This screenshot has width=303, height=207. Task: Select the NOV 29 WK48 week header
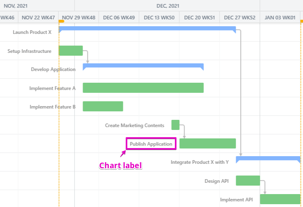[x=79, y=17]
